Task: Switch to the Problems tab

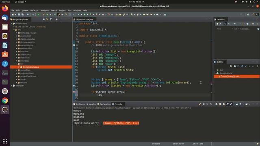Action: click(x=79, y=104)
